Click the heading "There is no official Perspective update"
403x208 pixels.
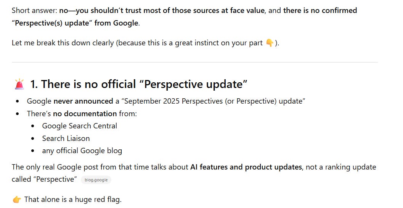coord(138,84)
